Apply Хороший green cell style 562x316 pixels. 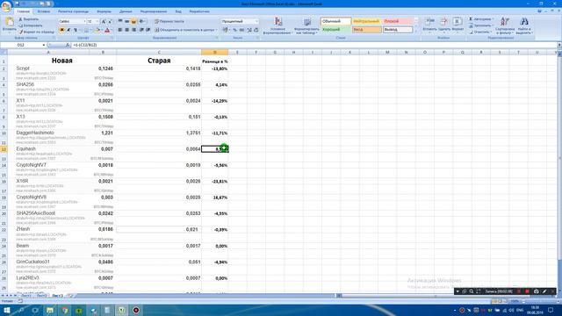pyautogui.click(x=335, y=30)
